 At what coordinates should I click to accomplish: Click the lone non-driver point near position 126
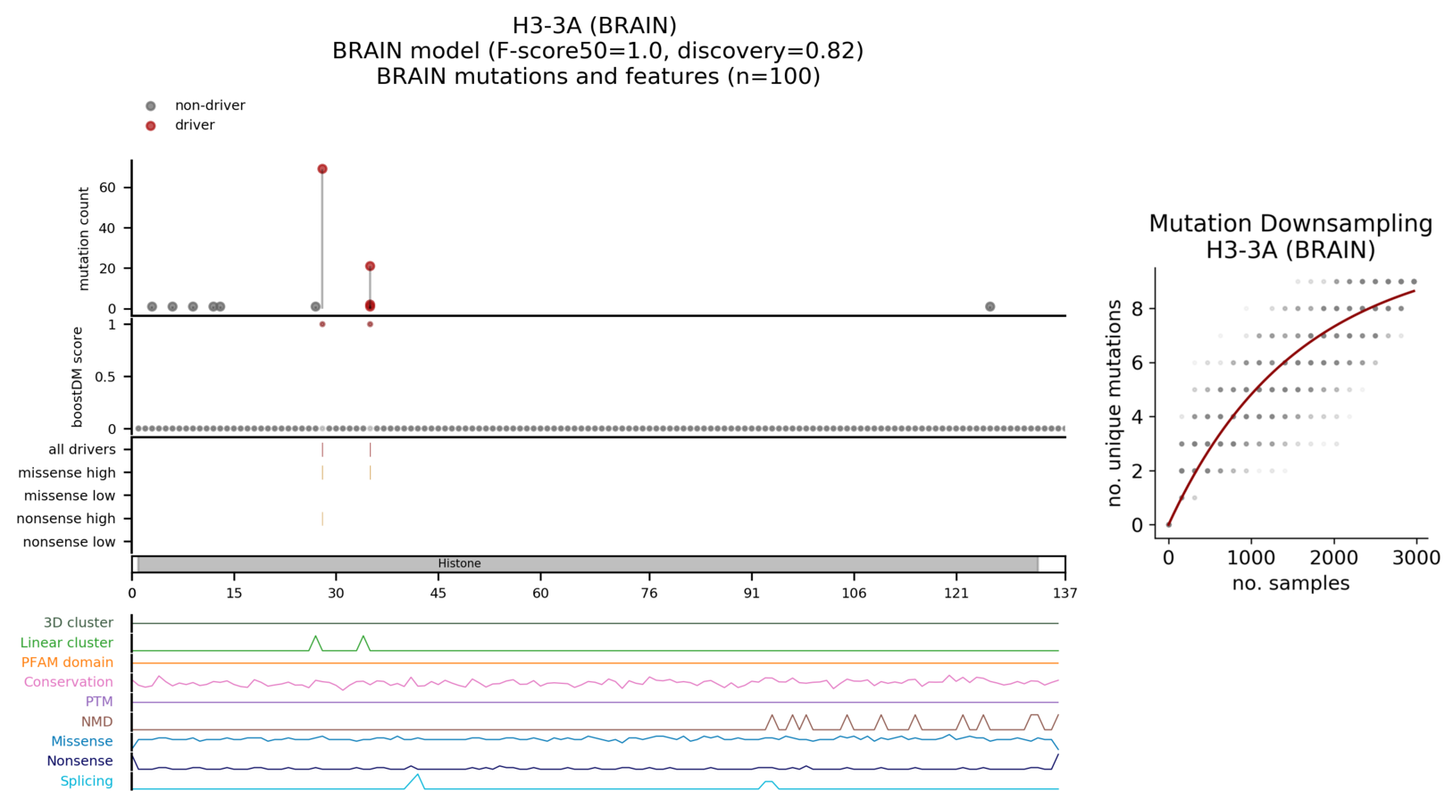[990, 306]
